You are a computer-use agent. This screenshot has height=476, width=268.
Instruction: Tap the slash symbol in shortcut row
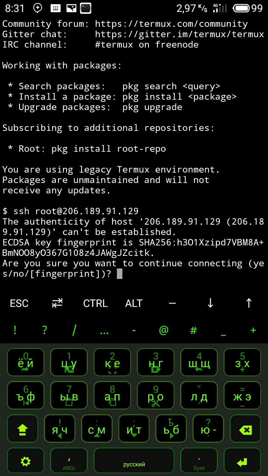click(74, 330)
